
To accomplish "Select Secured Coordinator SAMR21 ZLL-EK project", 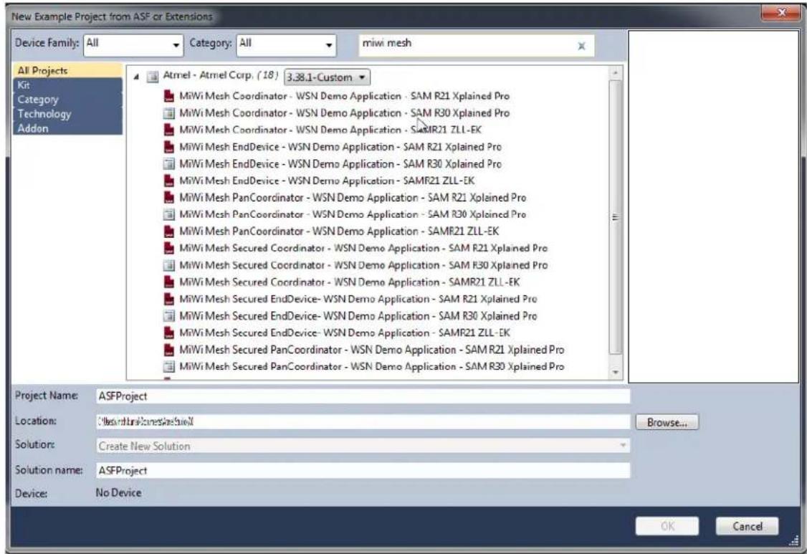I will tap(350, 282).
